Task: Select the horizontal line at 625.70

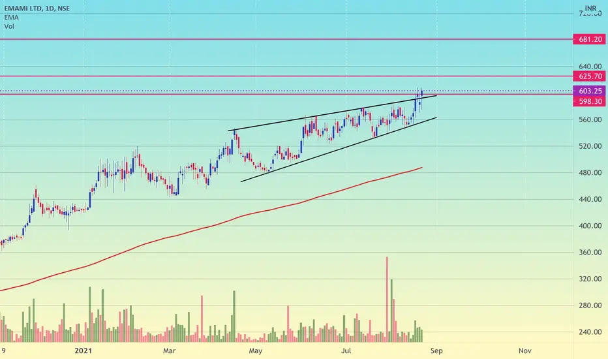Action: click(x=286, y=76)
